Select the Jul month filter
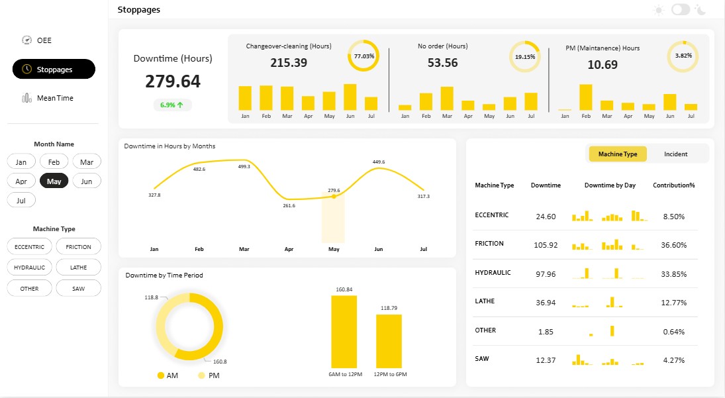The height and width of the screenshot is (398, 725). point(21,201)
